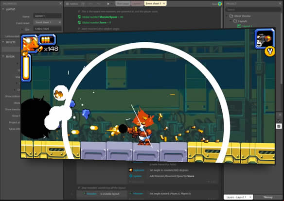
Task: Collapse the EDITOR section
Action: [3, 56]
